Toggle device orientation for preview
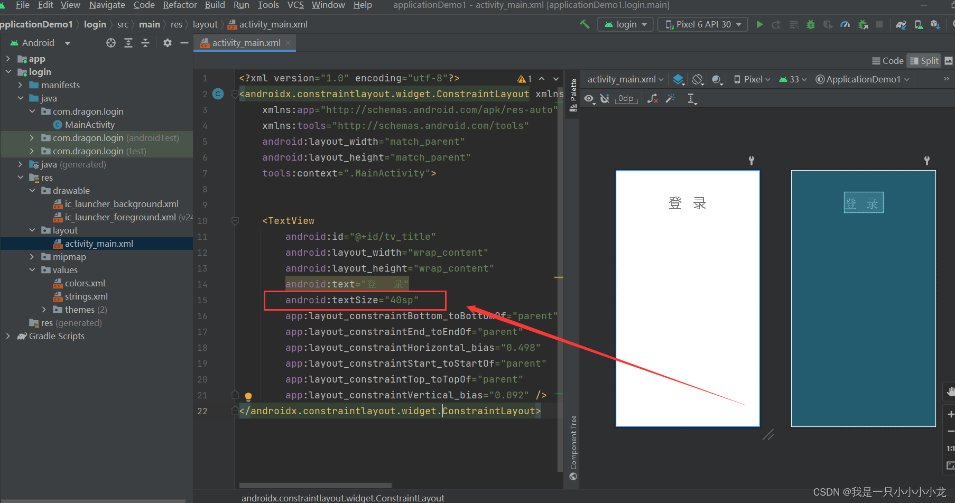The height and width of the screenshot is (503, 955). pyautogui.click(x=698, y=79)
